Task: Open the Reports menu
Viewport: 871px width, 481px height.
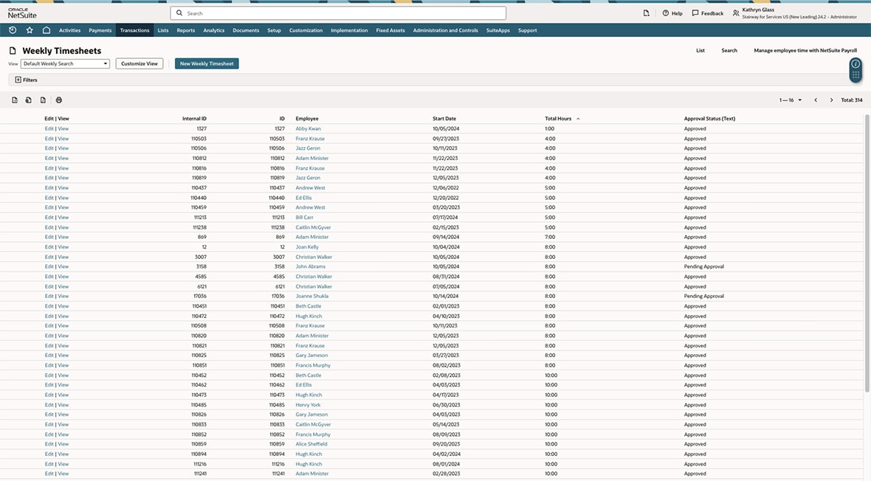Action: pos(186,30)
